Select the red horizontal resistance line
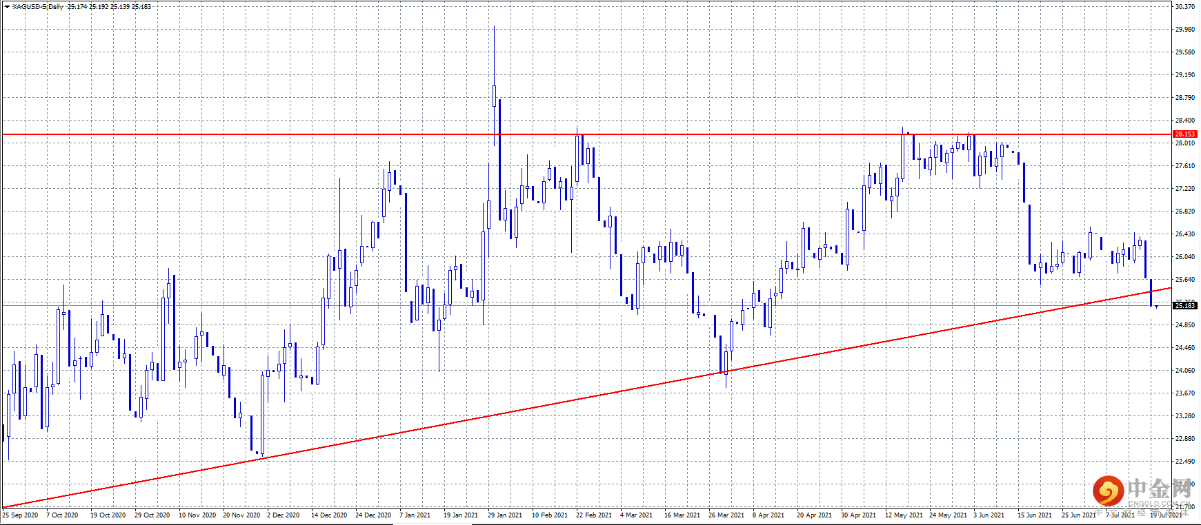The image size is (1201, 525). [586, 134]
